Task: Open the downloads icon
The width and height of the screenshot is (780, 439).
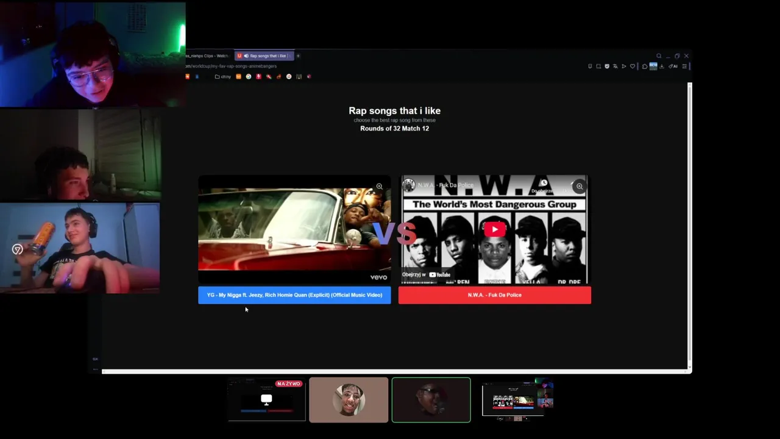Action: click(x=662, y=66)
